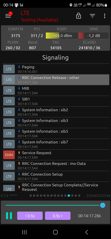Tap the red notification badge
Image resolution: width=111 pixels, height=239 pixels.
(10, 13)
